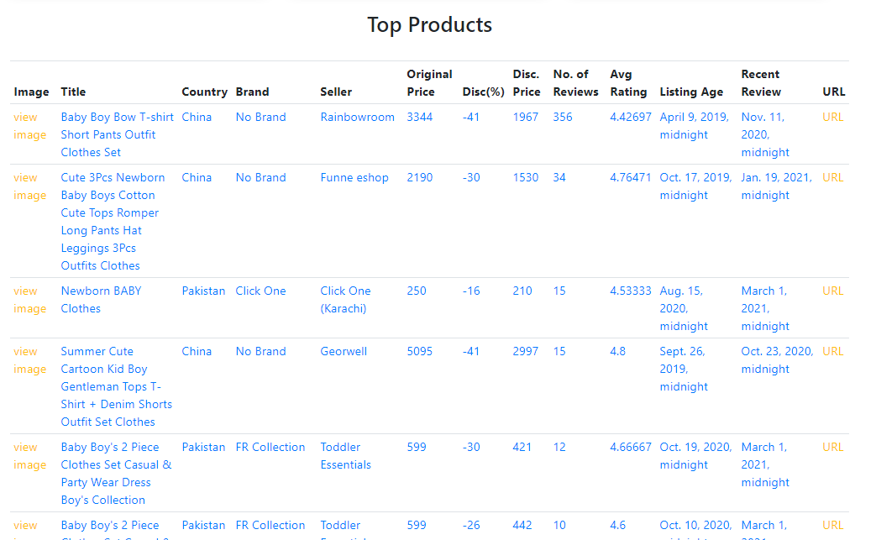Open the Rainbowroom seller link

point(357,117)
